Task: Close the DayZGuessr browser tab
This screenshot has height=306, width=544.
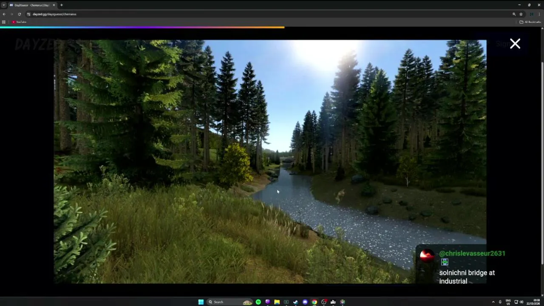Action: pyautogui.click(x=53, y=5)
